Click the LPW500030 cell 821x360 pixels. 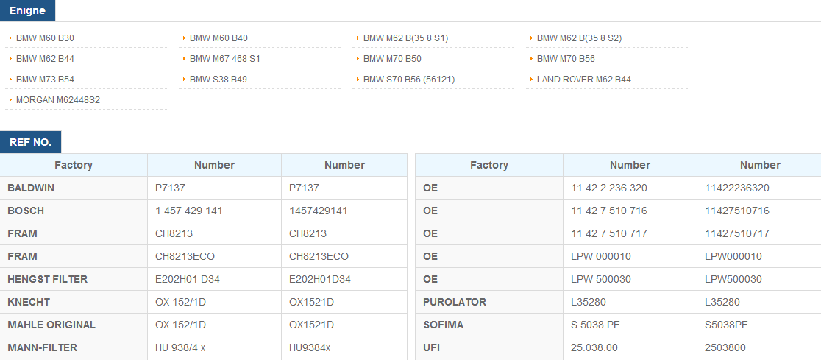(x=759, y=279)
